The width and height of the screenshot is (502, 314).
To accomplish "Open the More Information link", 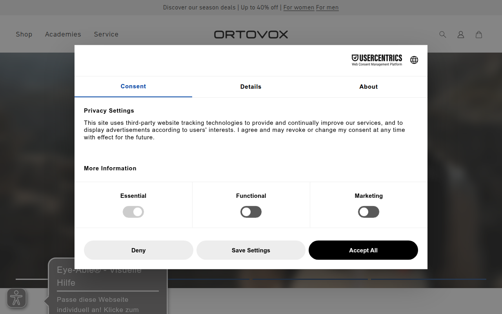I will [110, 168].
